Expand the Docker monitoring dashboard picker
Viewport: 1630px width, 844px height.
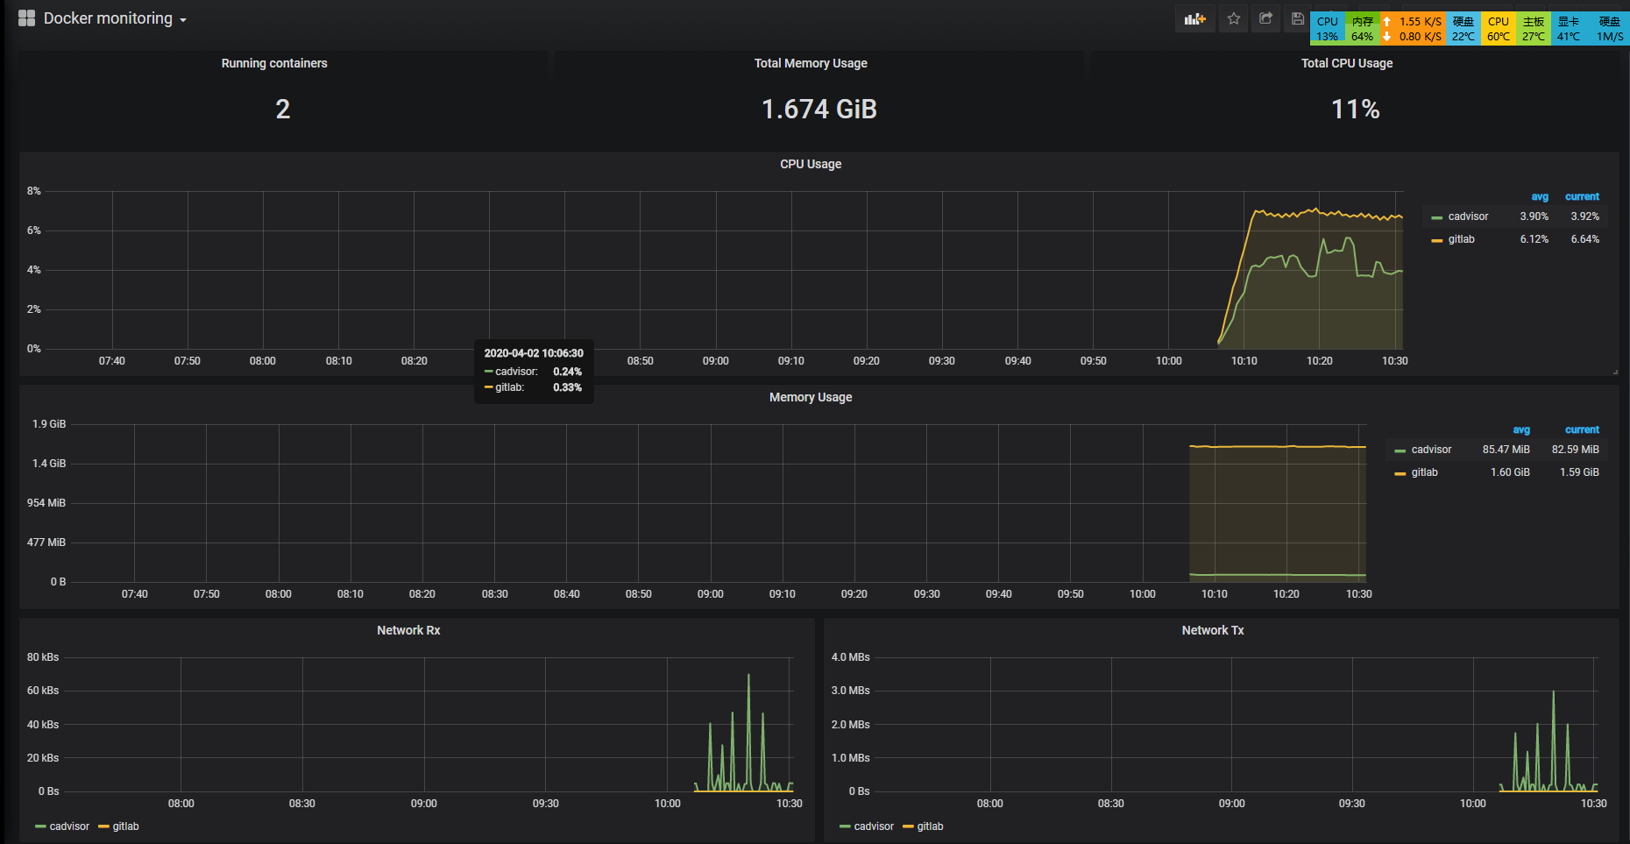115,18
